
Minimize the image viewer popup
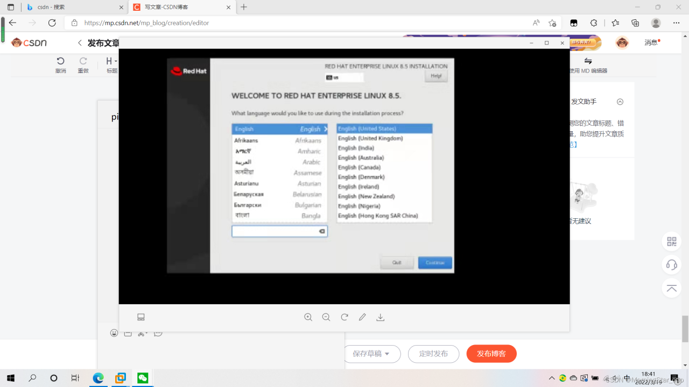click(531, 43)
